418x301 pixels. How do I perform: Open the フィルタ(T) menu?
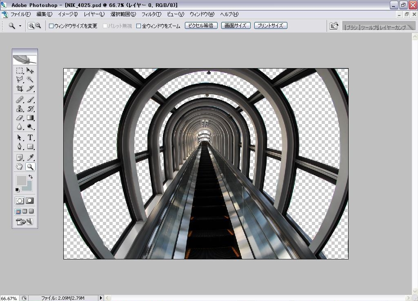tap(151, 14)
